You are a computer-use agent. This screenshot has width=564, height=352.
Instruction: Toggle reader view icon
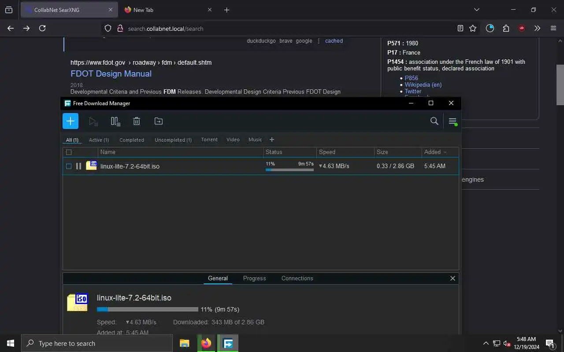(460, 28)
